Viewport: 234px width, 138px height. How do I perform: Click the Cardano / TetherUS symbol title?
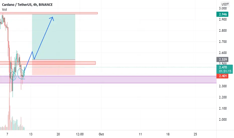27,5
